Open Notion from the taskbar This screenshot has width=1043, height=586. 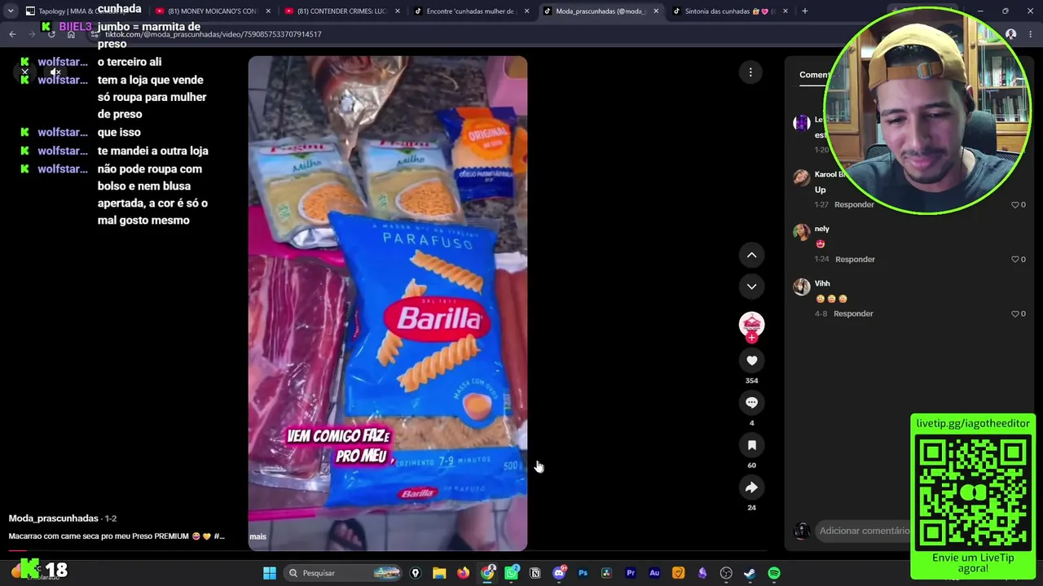coord(535,573)
